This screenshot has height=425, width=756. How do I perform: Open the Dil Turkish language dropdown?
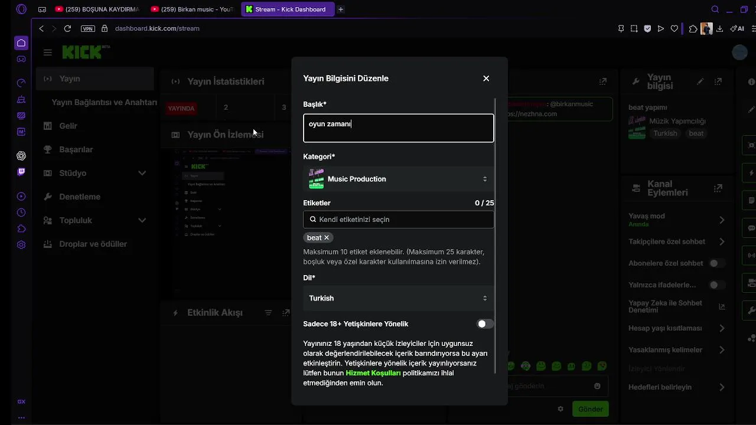coord(399,298)
